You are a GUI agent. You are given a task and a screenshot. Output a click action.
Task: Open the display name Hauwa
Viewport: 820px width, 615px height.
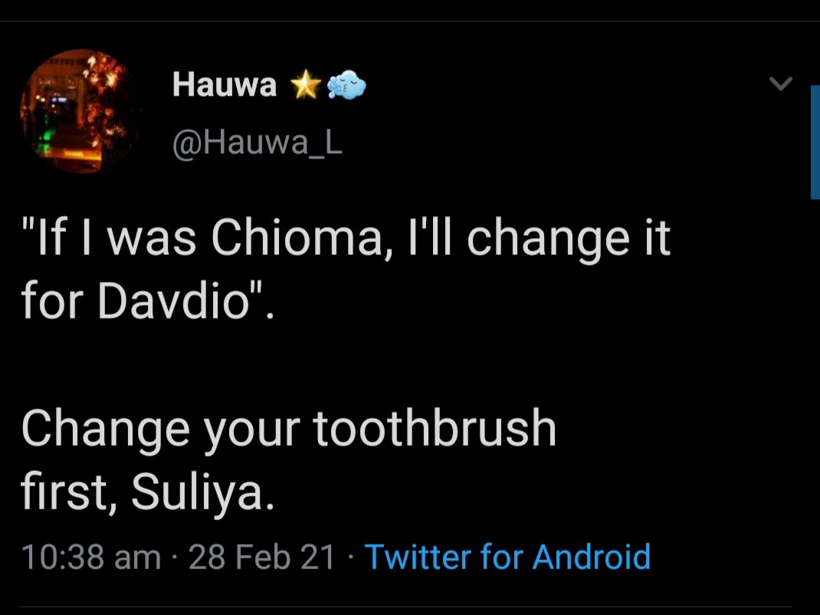tap(224, 85)
